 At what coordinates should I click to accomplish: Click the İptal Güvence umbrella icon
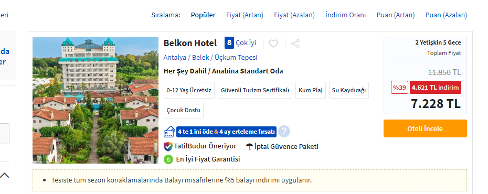[249, 146]
